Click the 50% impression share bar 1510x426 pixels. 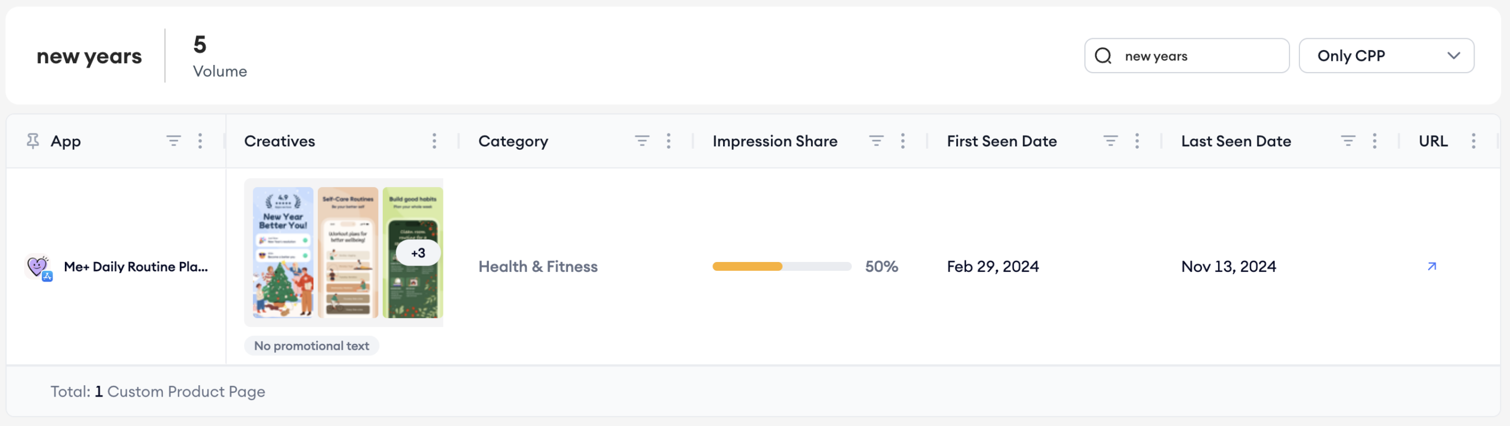pos(782,267)
